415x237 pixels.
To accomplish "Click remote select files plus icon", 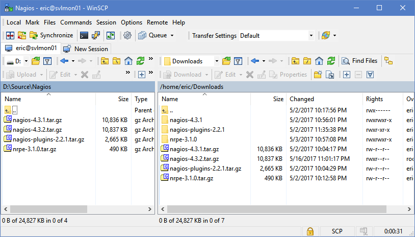I will click(347, 75).
